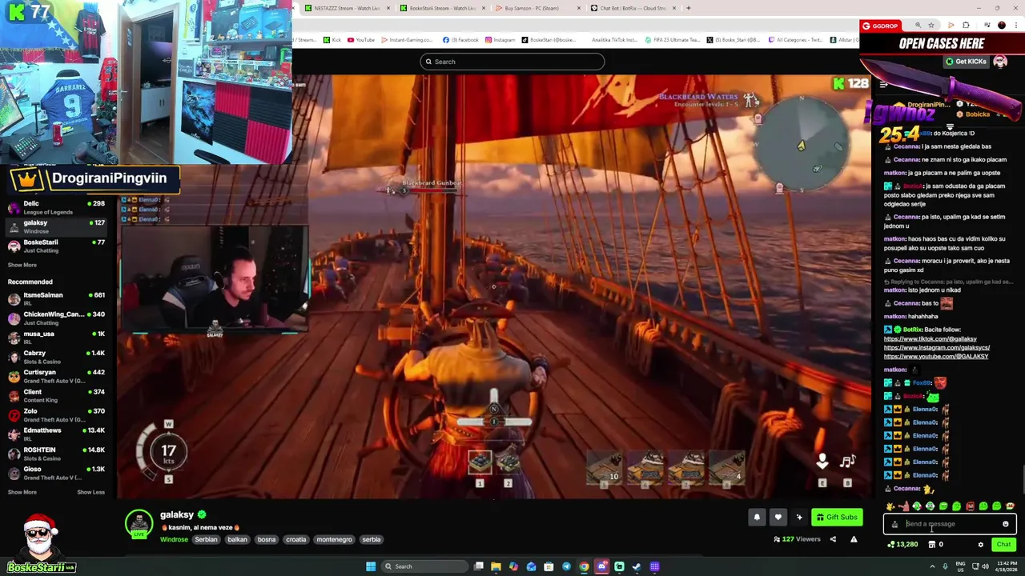Click inside the Send a message field
The image size is (1025, 576).
tap(949, 524)
